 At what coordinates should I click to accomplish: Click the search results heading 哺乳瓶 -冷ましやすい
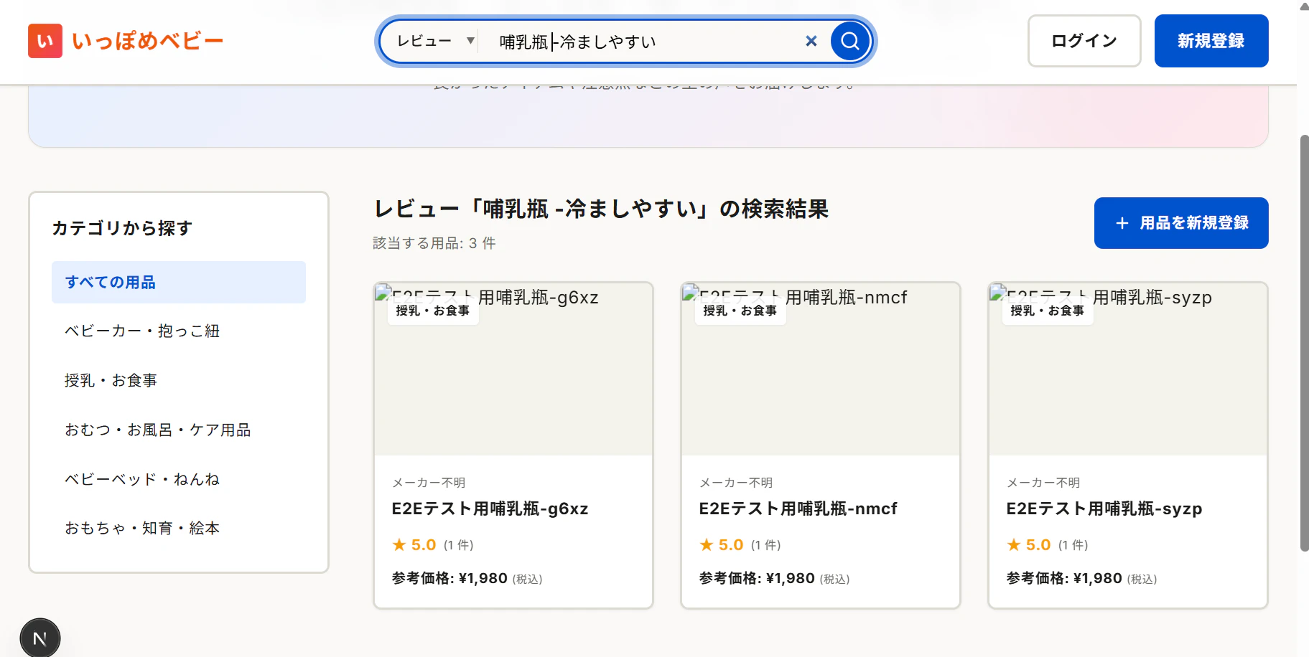click(x=602, y=209)
